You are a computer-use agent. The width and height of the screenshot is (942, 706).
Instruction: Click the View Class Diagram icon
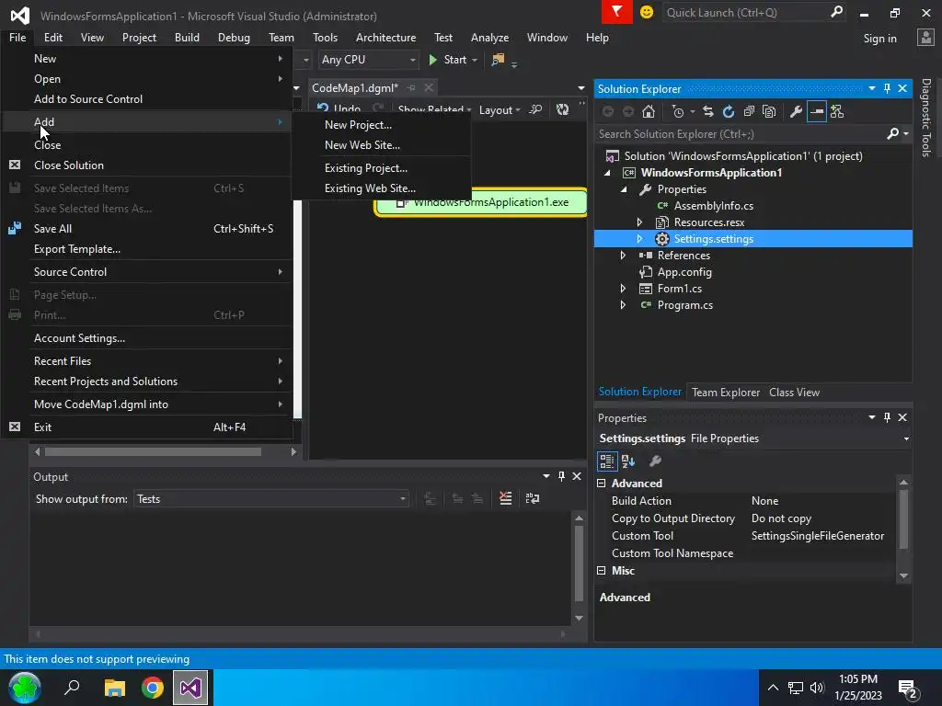pyautogui.click(x=837, y=111)
